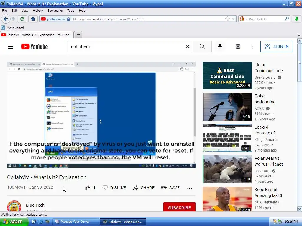This screenshot has width=302, height=226.
Task: Click SAVE to add to playlist
Action: (x=170, y=188)
